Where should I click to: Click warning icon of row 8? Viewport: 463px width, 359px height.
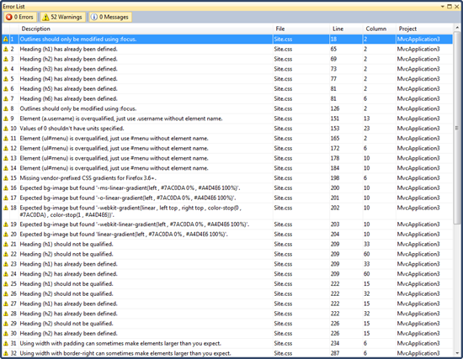click(x=6, y=108)
